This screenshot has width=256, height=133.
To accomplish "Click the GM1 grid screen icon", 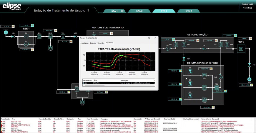I will 39,37.
